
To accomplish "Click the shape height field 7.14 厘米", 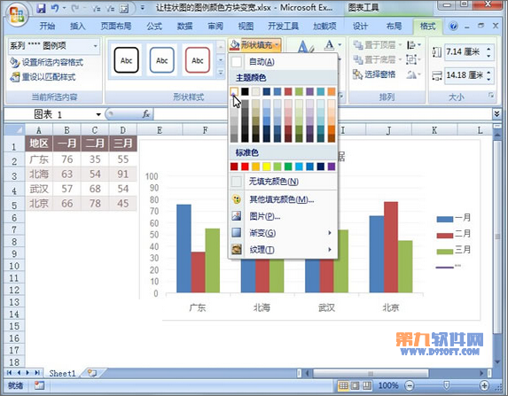I will [x=465, y=51].
